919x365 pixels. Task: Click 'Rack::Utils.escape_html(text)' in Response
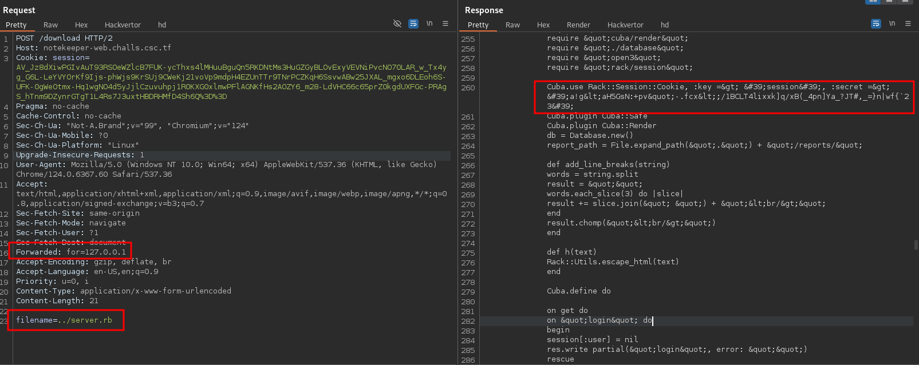click(x=613, y=262)
